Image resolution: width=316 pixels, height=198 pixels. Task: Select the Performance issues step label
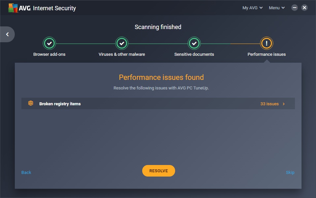267,54
